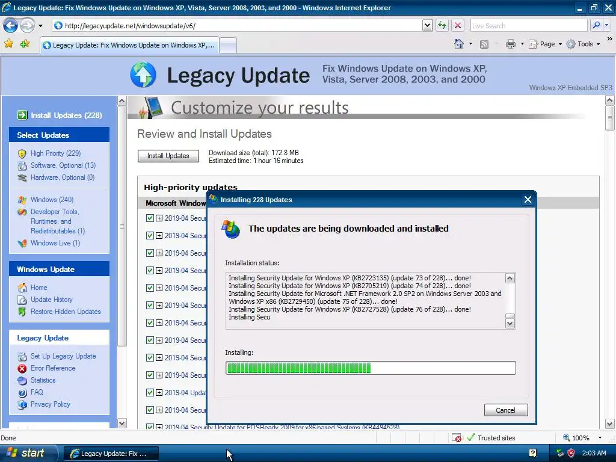Open zoom level 100% dropdown
616x462 pixels.
(x=600, y=438)
